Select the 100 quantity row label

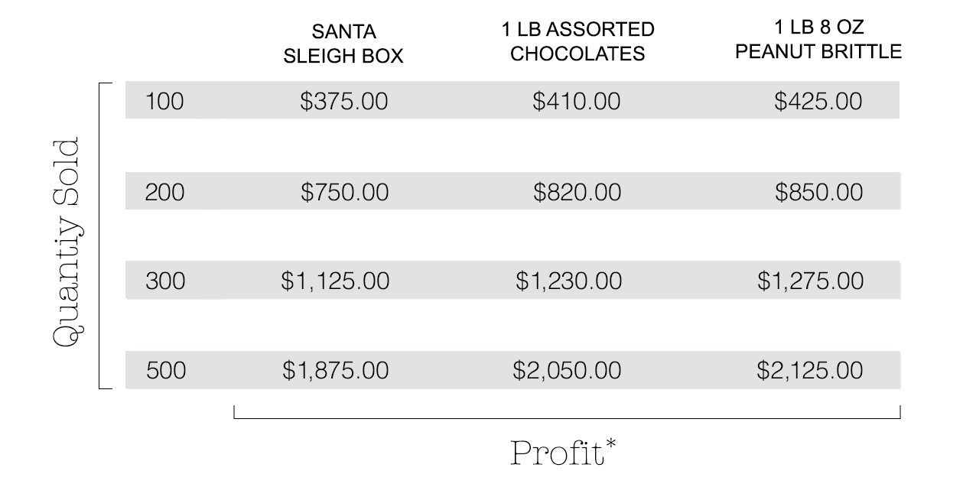click(164, 102)
